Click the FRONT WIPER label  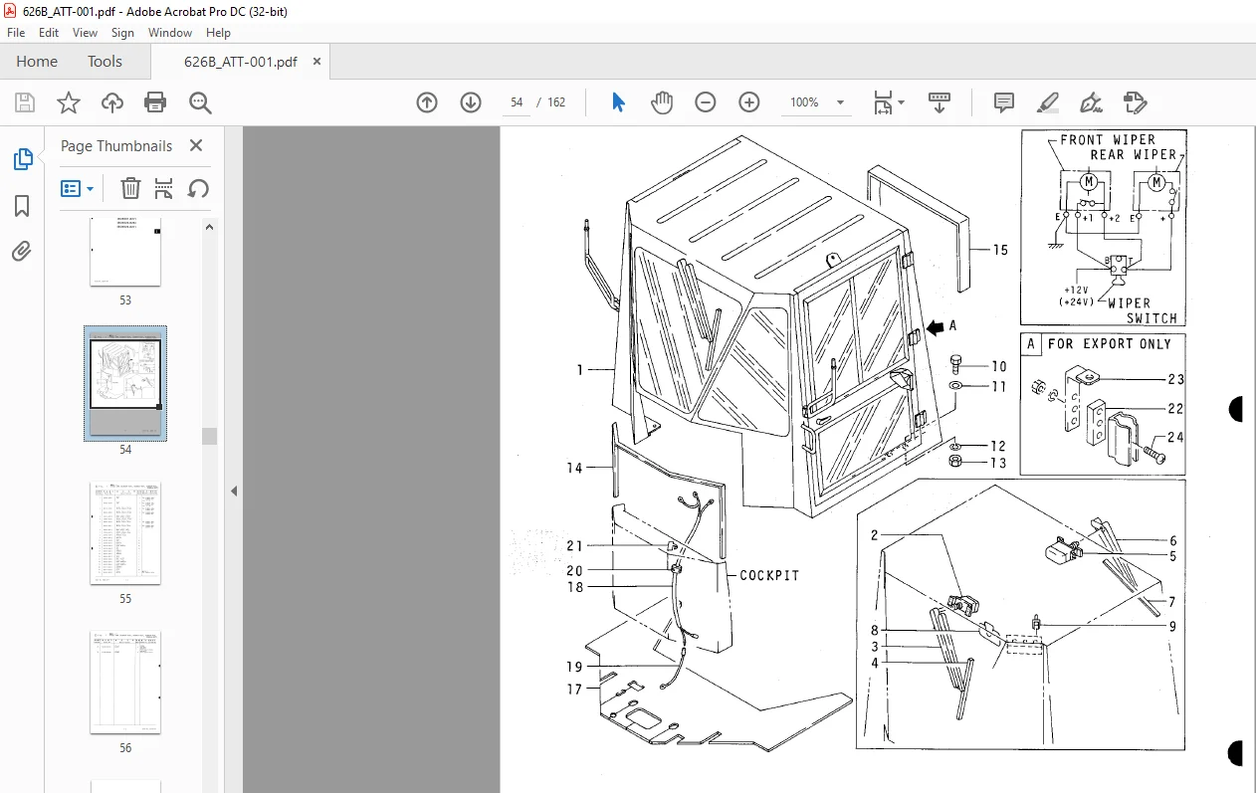[x=1108, y=140]
